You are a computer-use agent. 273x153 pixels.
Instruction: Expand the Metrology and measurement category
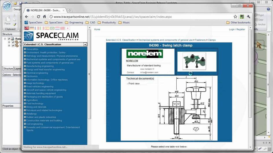coord(25,56)
